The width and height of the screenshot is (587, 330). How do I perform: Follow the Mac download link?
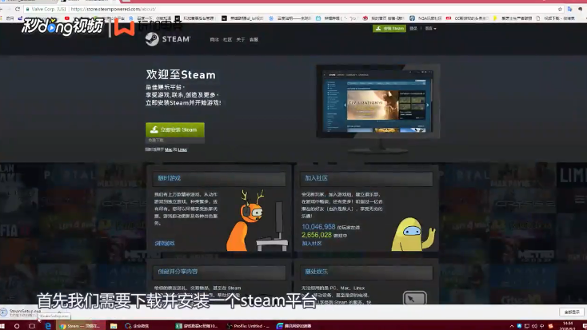(169, 149)
